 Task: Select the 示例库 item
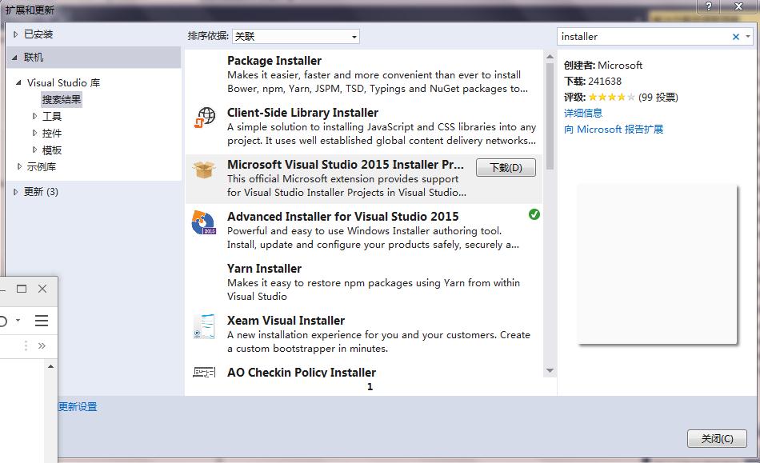pos(41,166)
